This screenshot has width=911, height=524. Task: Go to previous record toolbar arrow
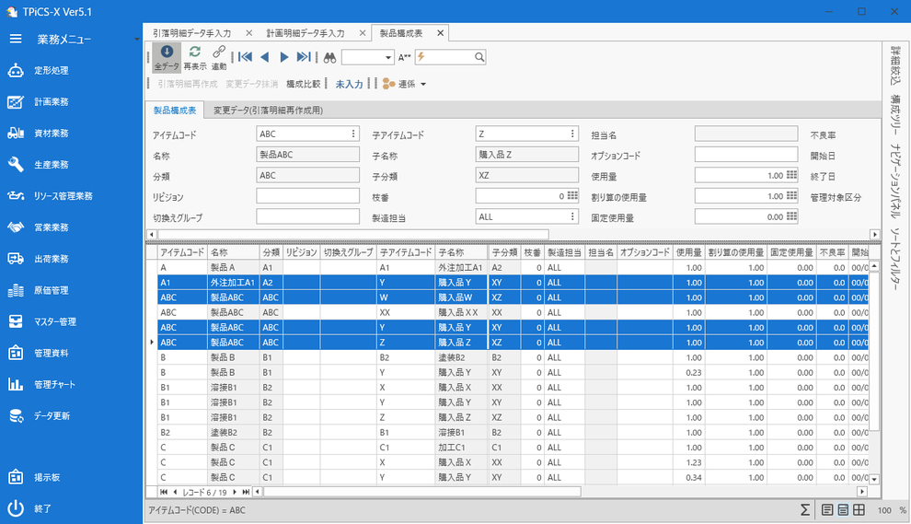tap(264, 57)
